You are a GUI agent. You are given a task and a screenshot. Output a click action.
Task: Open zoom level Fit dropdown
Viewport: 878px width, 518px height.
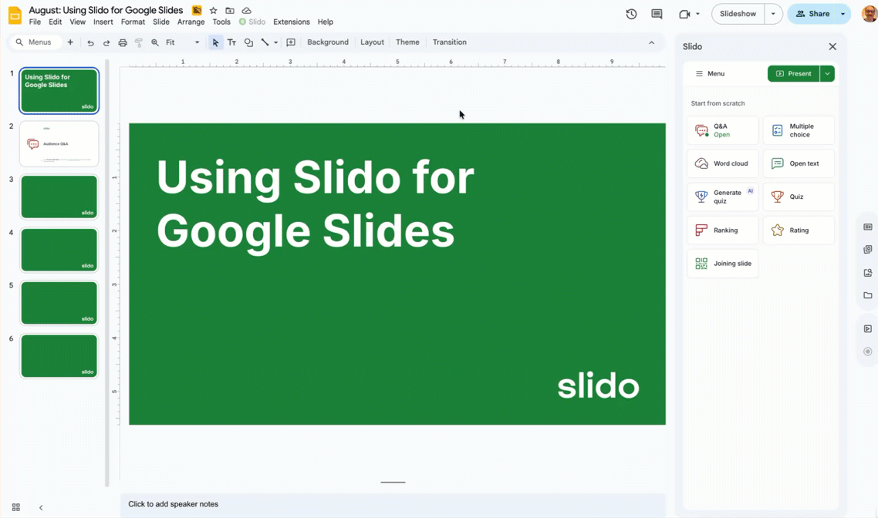[x=183, y=42]
